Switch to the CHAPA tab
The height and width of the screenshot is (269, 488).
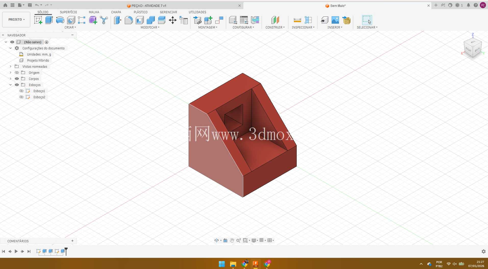pyautogui.click(x=116, y=12)
